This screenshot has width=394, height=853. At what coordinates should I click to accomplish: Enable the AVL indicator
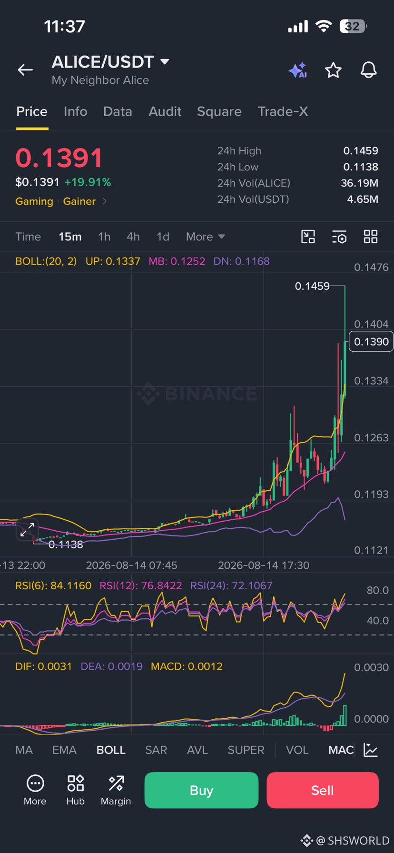tap(197, 750)
